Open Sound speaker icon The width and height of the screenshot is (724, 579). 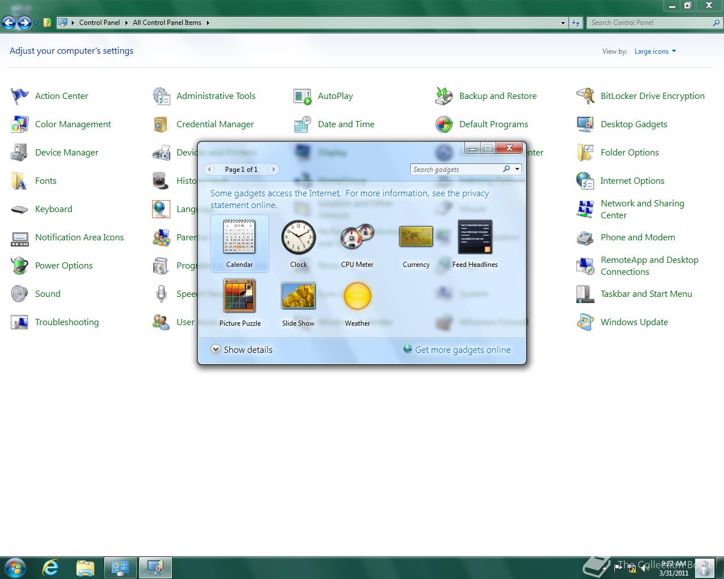(19, 294)
